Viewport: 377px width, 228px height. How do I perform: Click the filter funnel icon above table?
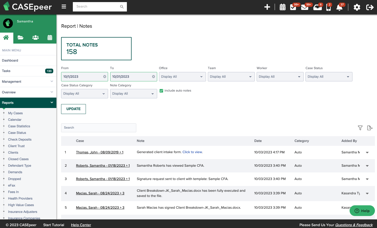pyautogui.click(x=360, y=128)
